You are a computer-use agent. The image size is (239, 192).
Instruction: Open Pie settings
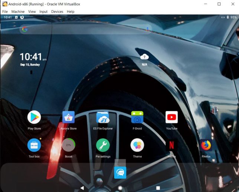pyautogui.click(x=103, y=145)
